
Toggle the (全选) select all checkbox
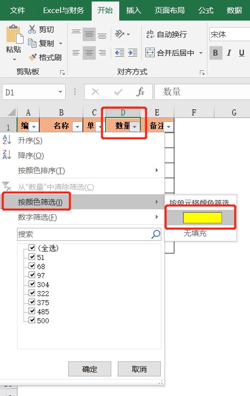[32, 247]
